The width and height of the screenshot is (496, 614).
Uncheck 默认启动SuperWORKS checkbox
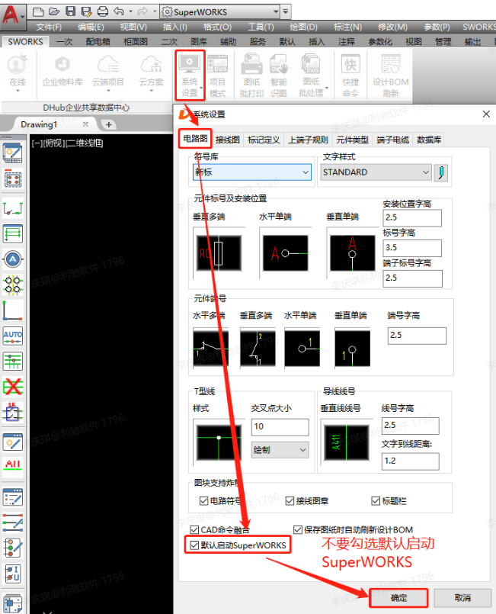194,545
